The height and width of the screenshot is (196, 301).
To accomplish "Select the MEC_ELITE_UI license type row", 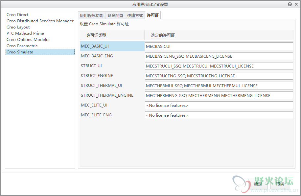I will pyautogui.click(x=112, y=105).
